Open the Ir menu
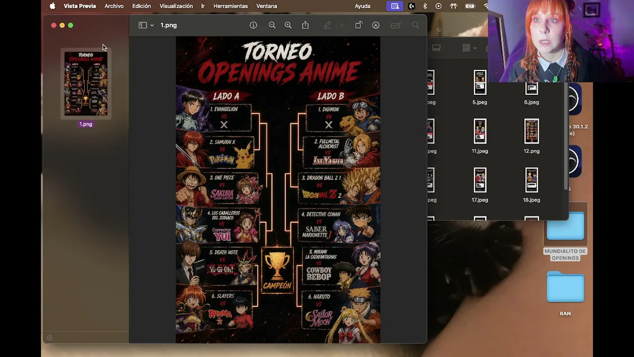The image size is (634, 357). click(203, 6)
